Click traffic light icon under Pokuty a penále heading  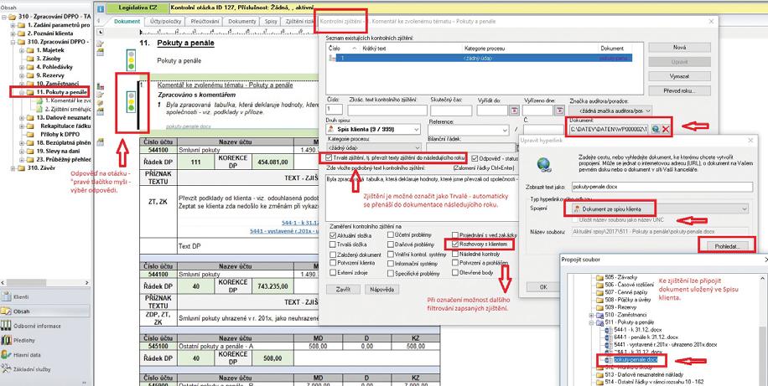coord(132,59)
